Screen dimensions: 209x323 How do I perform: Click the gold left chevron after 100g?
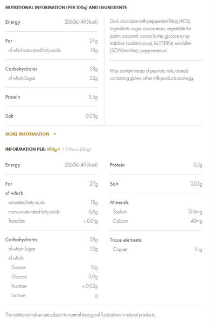pyautogui.click(x=59, y=149)
